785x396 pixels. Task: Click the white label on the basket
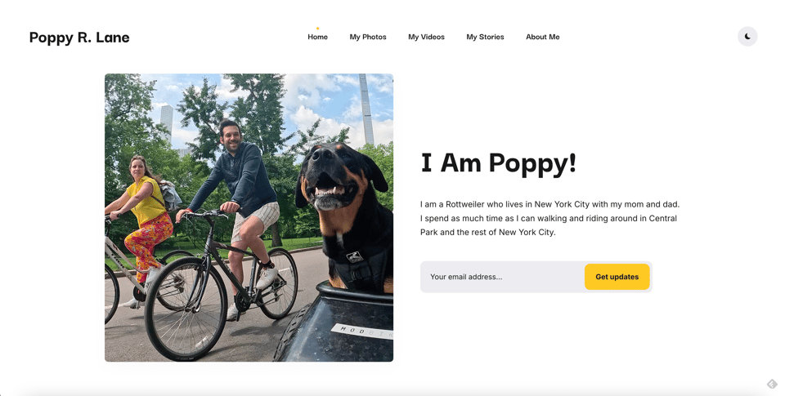361,330
